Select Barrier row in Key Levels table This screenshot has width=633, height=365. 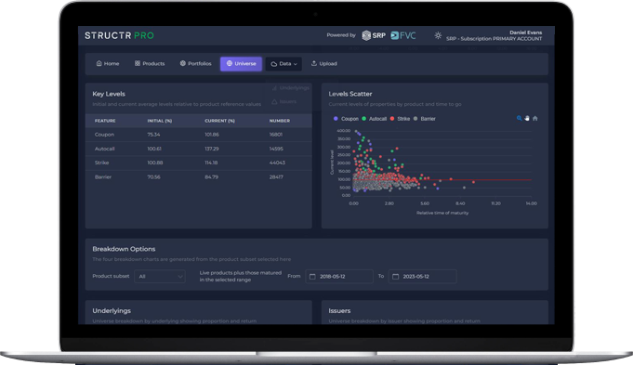199,177
